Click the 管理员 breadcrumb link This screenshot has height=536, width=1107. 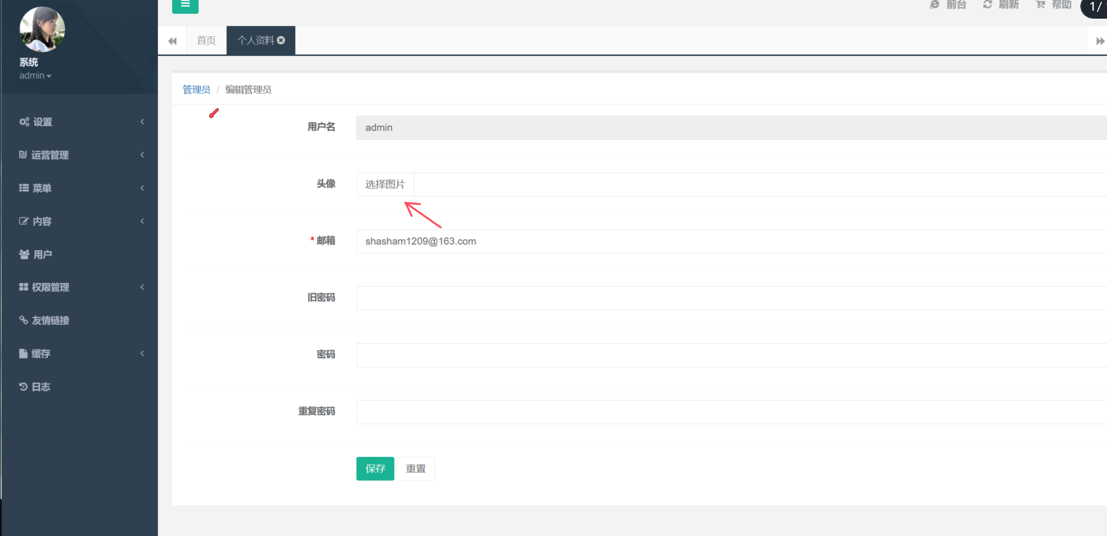pos(196,90)
